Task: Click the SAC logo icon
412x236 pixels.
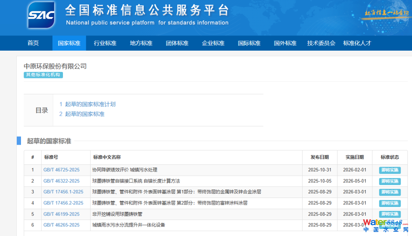Action: (x=41, y=16)
